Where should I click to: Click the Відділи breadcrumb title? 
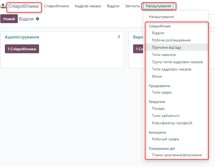[x=26, y=19]
